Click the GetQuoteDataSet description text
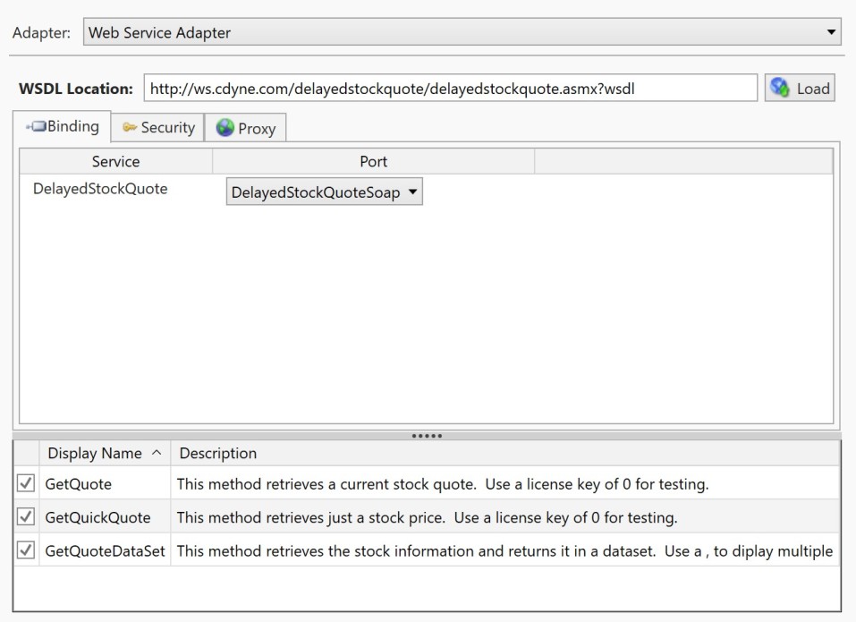The image size is (856, 622). tap(504, 550)
